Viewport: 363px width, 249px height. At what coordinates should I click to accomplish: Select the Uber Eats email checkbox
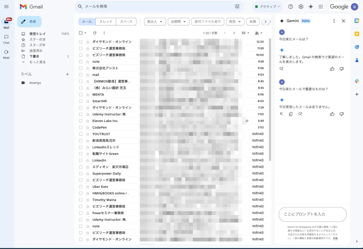pos(80,187)
